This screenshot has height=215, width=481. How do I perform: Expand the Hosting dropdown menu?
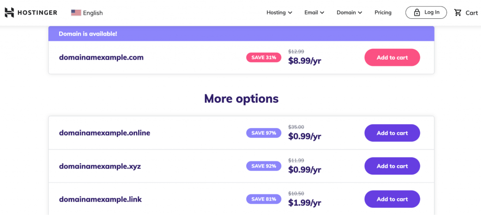coord(279,13)
